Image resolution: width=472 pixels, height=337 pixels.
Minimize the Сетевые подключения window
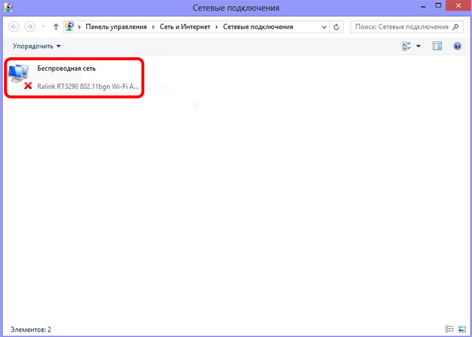(423, 7)
